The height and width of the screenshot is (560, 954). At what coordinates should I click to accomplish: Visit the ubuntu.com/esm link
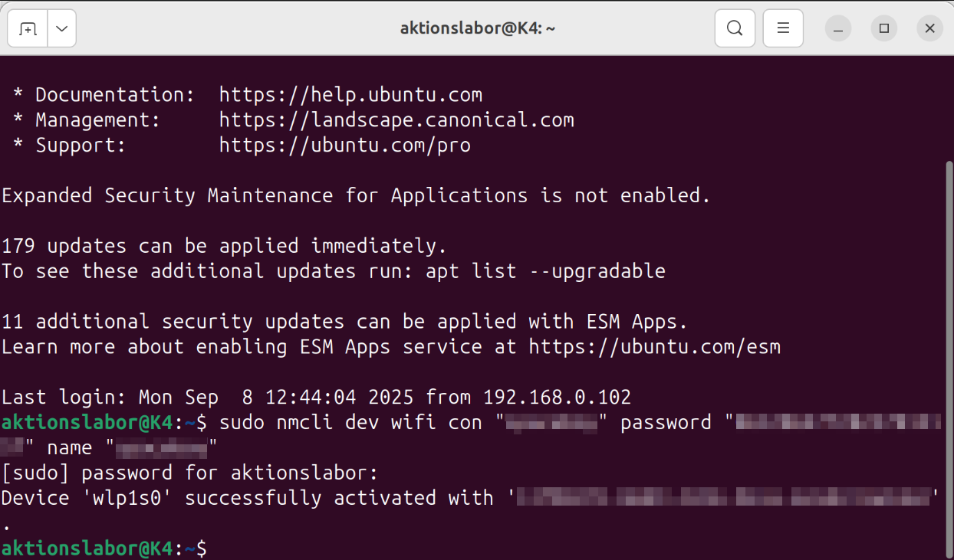(654, 346)
